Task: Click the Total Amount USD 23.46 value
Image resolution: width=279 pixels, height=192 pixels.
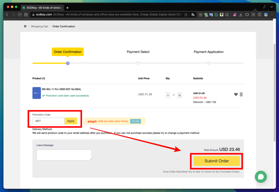Action: pos(230,149)
